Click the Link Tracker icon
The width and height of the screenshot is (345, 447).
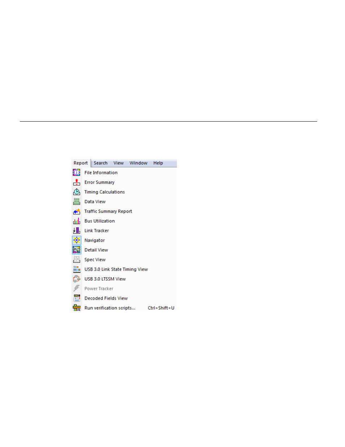[x=77, y=231]
